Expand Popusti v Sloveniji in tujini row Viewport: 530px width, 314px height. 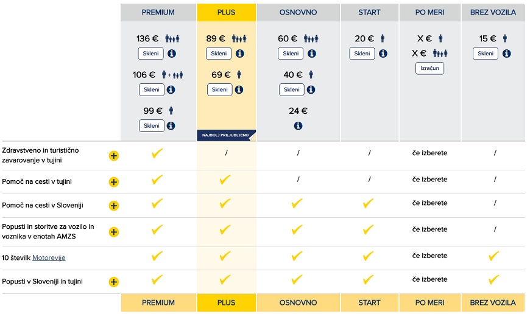coord(113,282)
